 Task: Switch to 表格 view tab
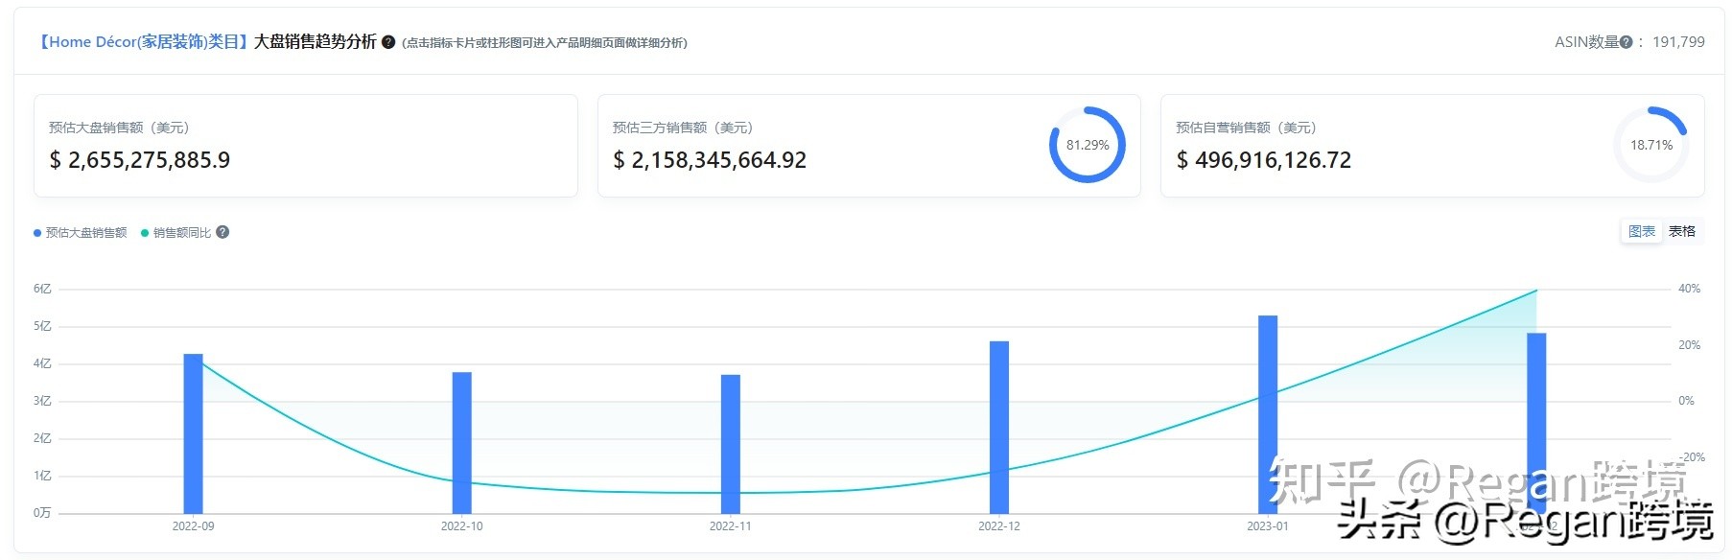[x=1682, y=231]
